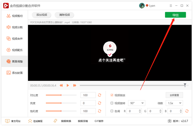Open the 视频压缩 video compress link
Screen dimensions: 193x126
[83, 121]
